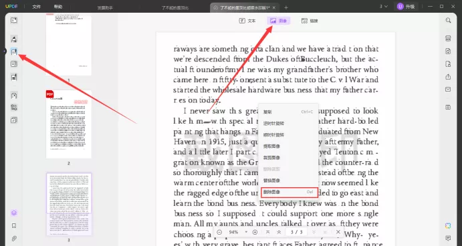
Task: Switch to the first document tab
Action: (105, 7)
